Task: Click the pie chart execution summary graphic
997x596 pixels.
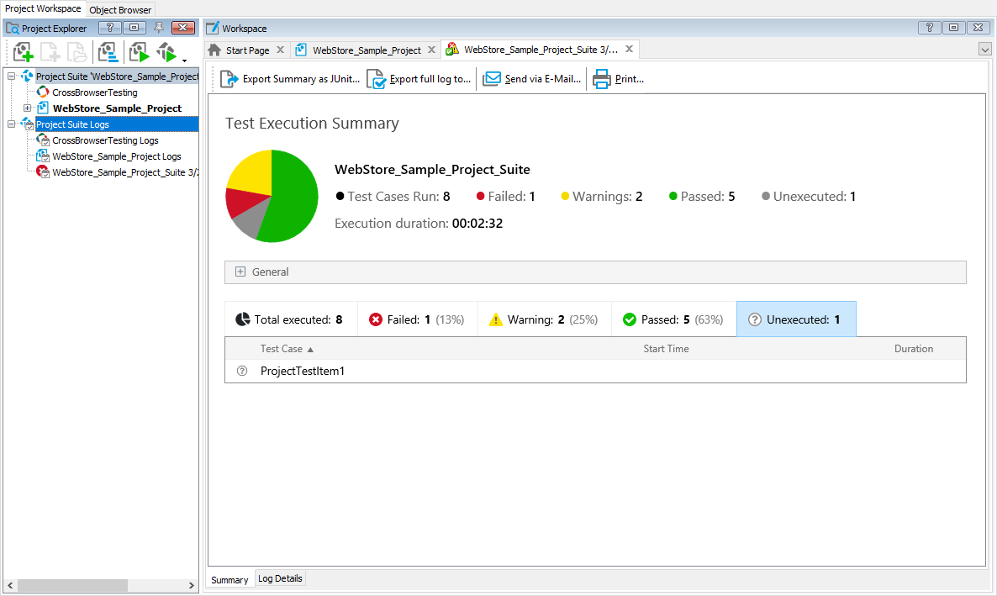Action: pos(272,196)
